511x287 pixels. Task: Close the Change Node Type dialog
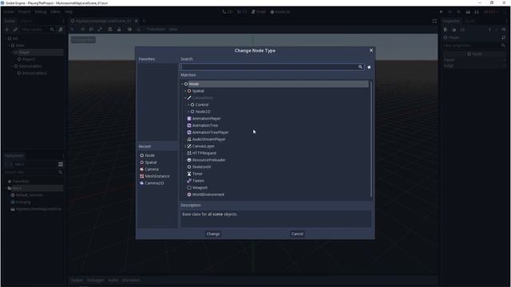[370, 50]
